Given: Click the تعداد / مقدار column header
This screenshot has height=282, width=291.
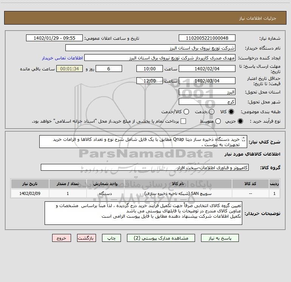Looking at the screenshot, I should coord(68,184).
